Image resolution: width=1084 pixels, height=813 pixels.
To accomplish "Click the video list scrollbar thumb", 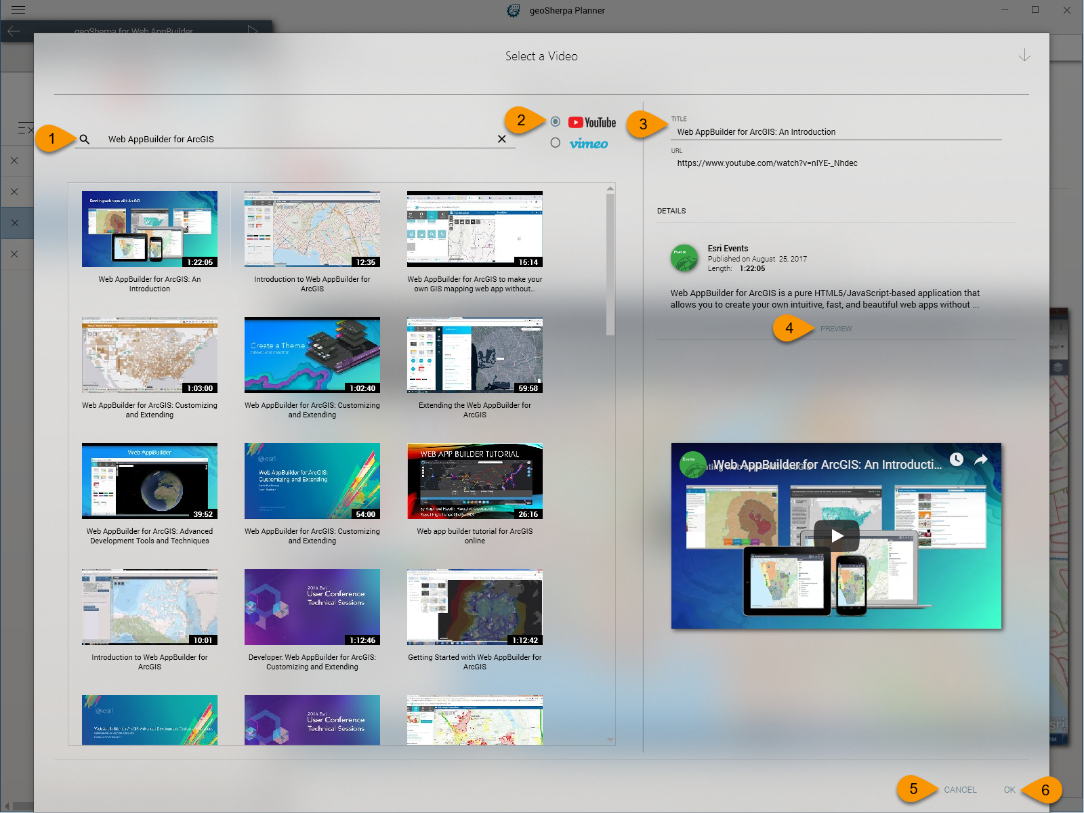I will [x=610, y=264].
